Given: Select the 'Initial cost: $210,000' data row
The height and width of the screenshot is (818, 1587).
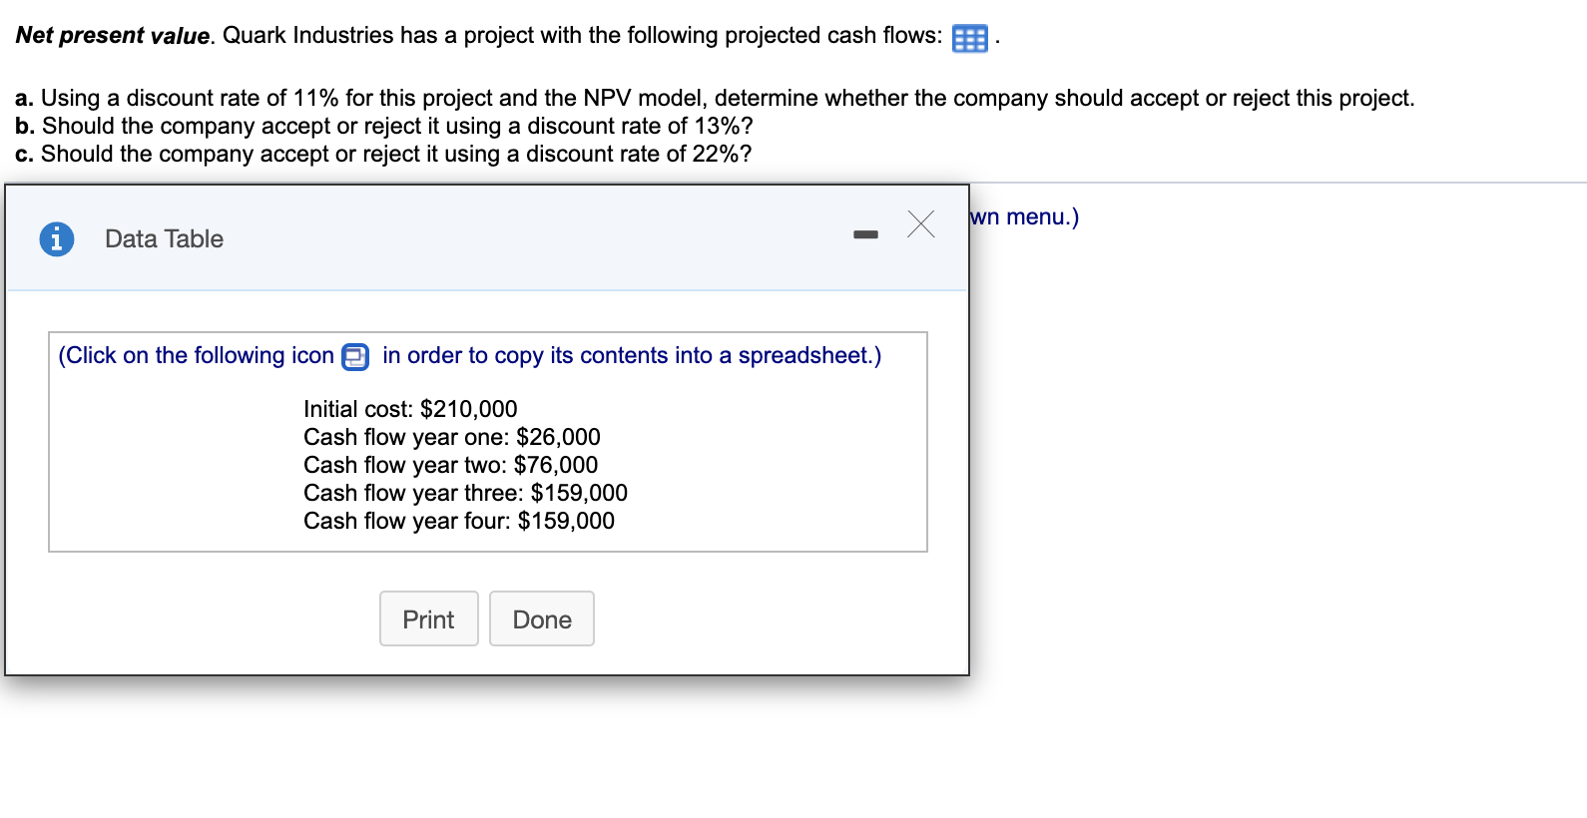Looking at the screenshot, I should [409, 408].
